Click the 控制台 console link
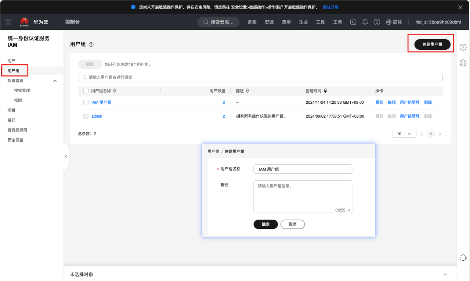Viewport: 470px width, 281px height. 72,22
